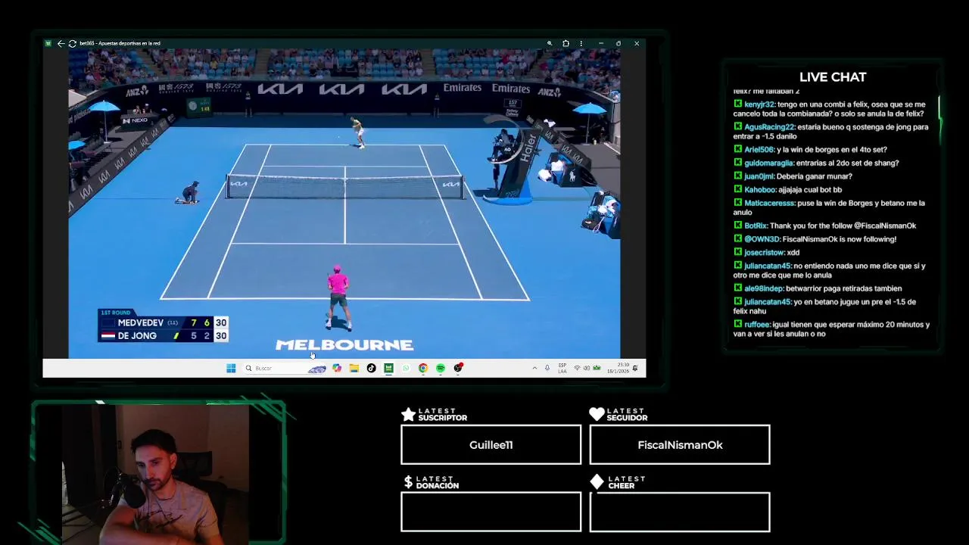Image resolution: width=969 pixels, height=545 pixels.
Task: Open the battery tray icon
Action: (597, 368)
